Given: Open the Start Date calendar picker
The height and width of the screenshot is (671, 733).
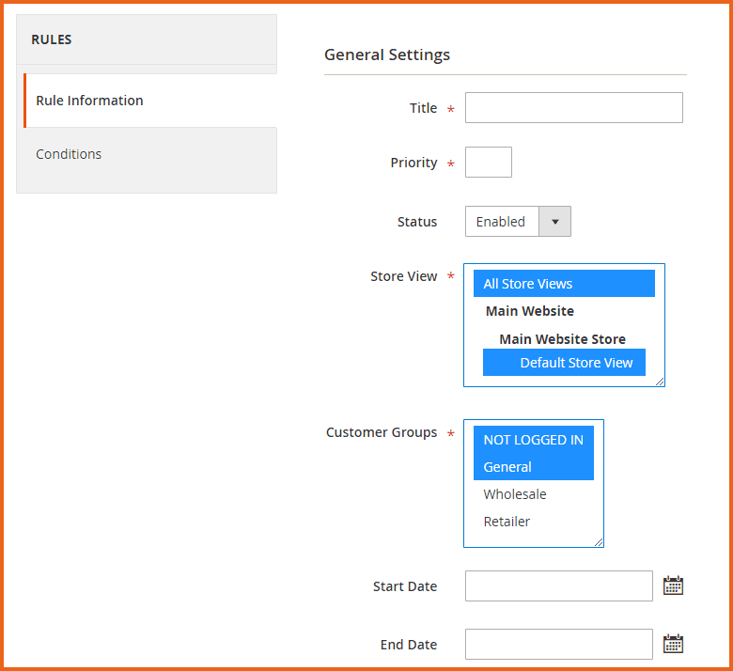Looking at the screenshot, I should (673, 585).
